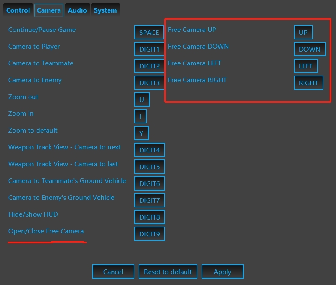Screen dimensions: 336x285
Task: Click the I binding for Zoom in
Action: tap(140, 116)
